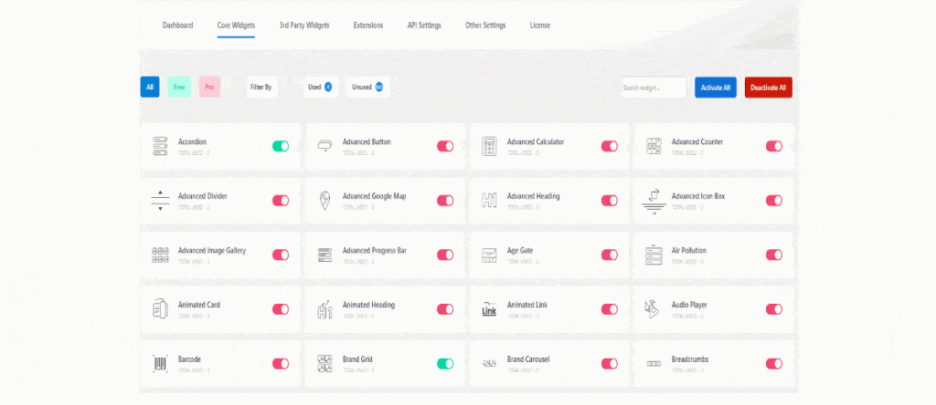Open the Extensions tab
The width and height of the screenshot is (936, 405).
[368, 26]
